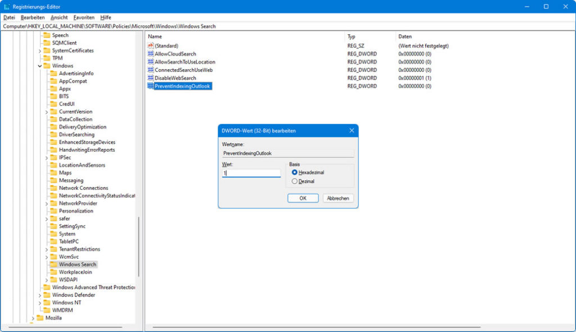The image size is (576, 332).
Task: Open the Ansicht menu
Action: [59, 17]
